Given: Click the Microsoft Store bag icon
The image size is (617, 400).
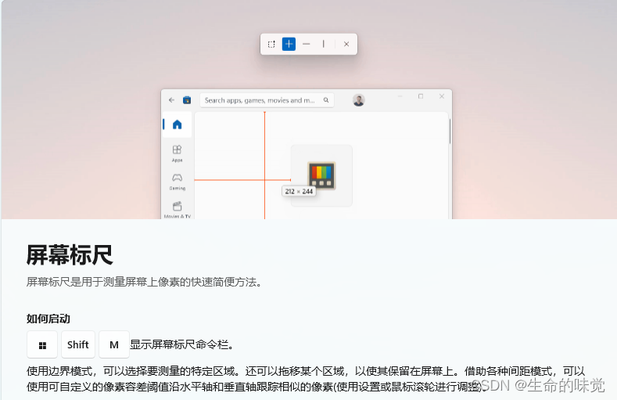Looking at the screenshot, I should click(x=187, y=100).
